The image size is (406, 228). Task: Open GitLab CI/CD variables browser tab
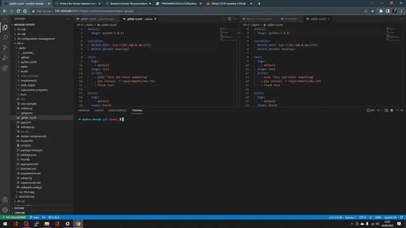click(229, 4)
